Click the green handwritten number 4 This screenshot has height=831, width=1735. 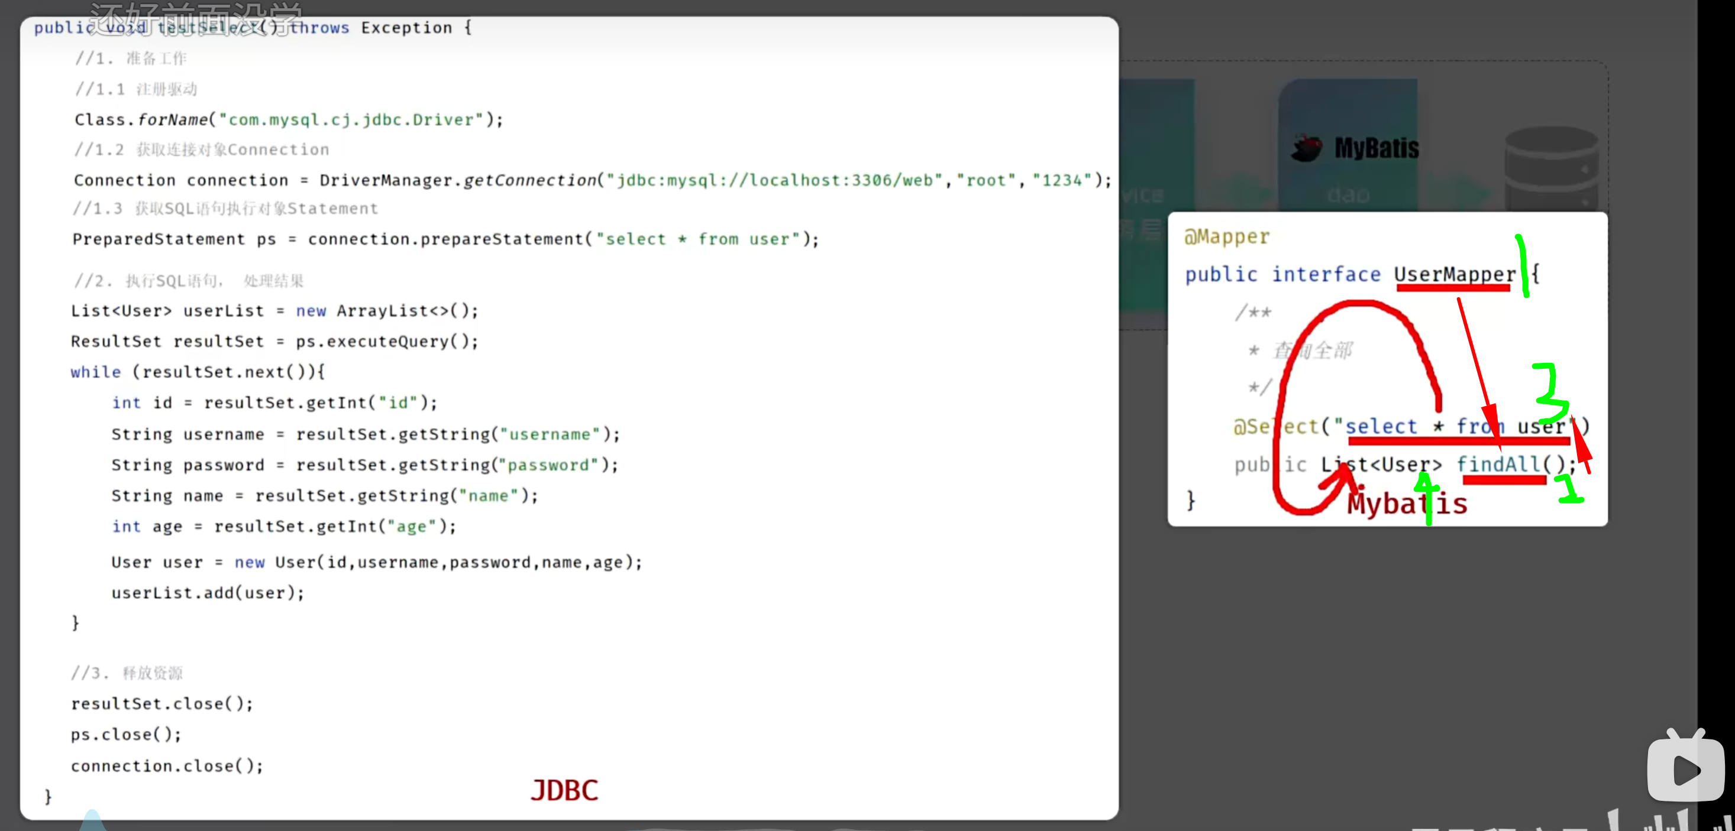tap(1427, 498)
